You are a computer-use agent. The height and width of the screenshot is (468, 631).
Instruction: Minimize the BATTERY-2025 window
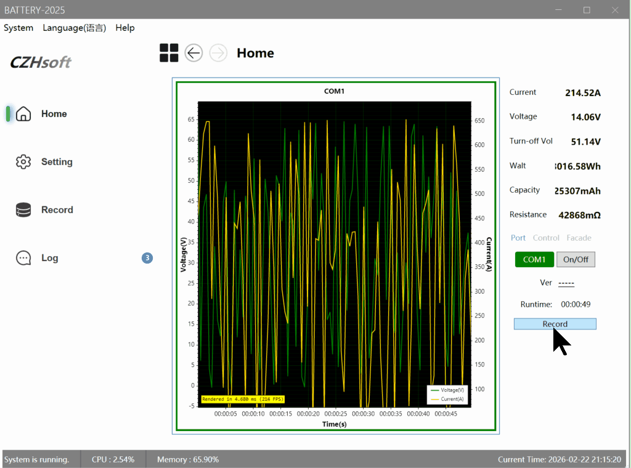point(558,10)
